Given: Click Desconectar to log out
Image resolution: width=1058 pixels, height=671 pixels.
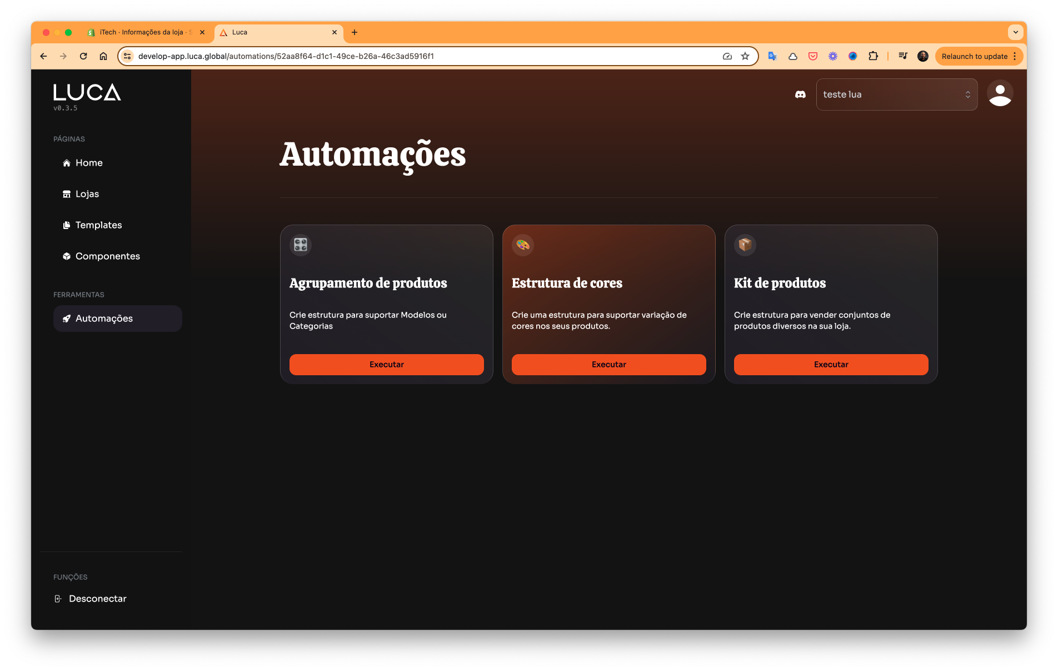Looking at the screenshot, I should pos(97,599).
